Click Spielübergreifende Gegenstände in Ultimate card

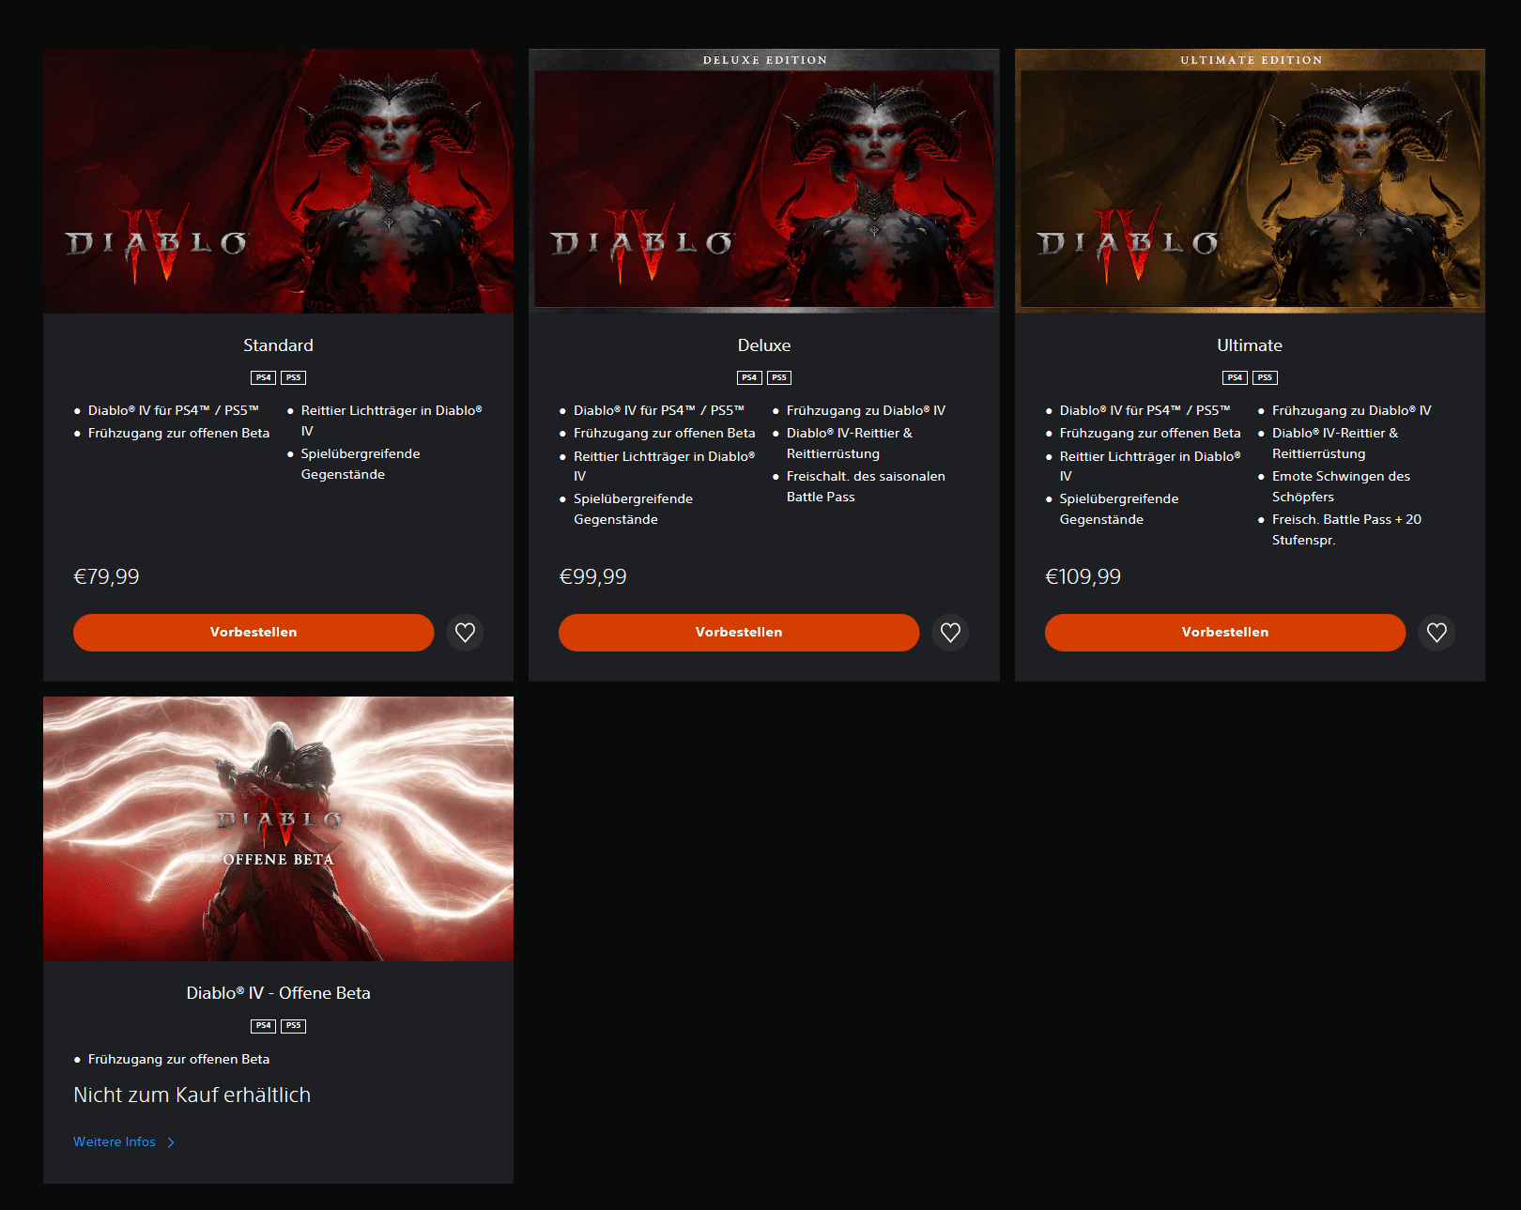(1119, 509)
